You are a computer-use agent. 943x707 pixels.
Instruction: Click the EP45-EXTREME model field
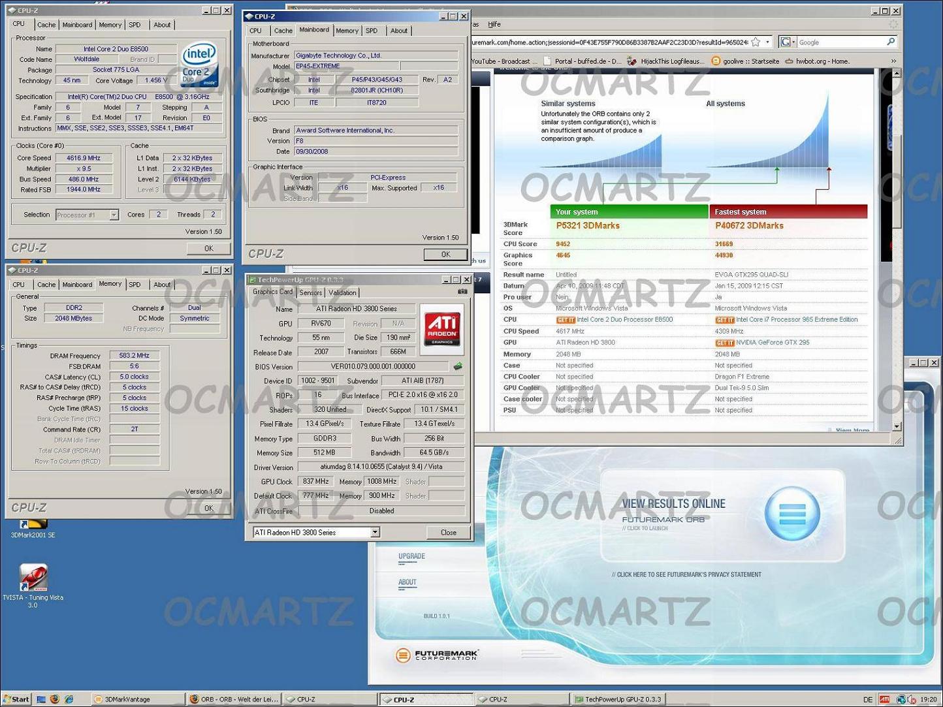click(x=346, y=66)
